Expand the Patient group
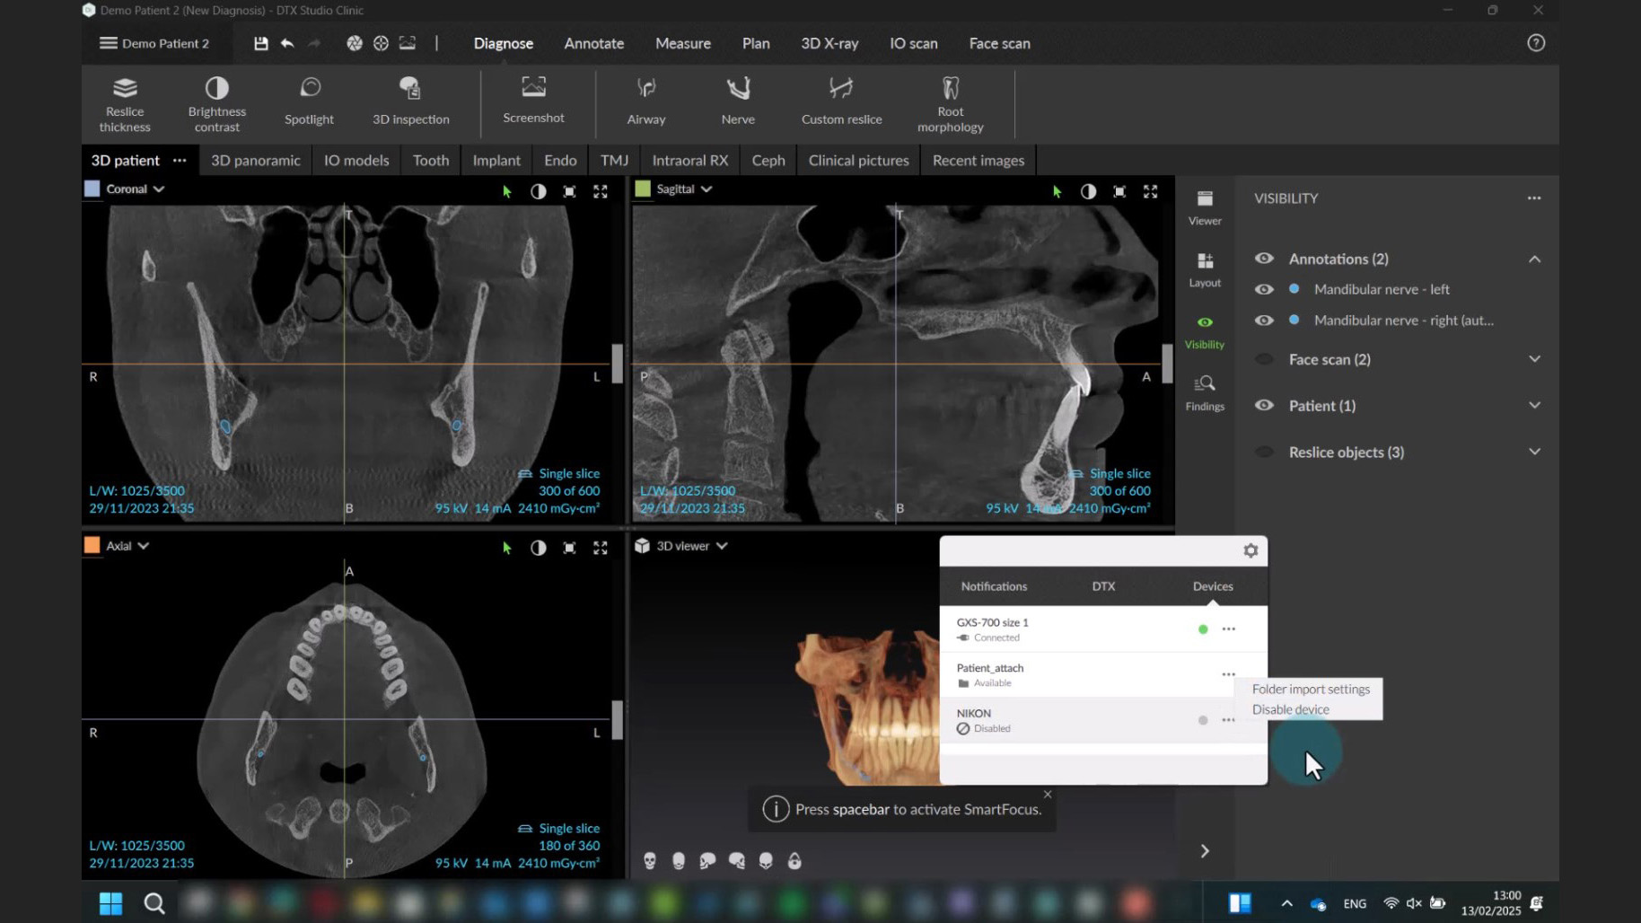 [x=1534, y=406]
